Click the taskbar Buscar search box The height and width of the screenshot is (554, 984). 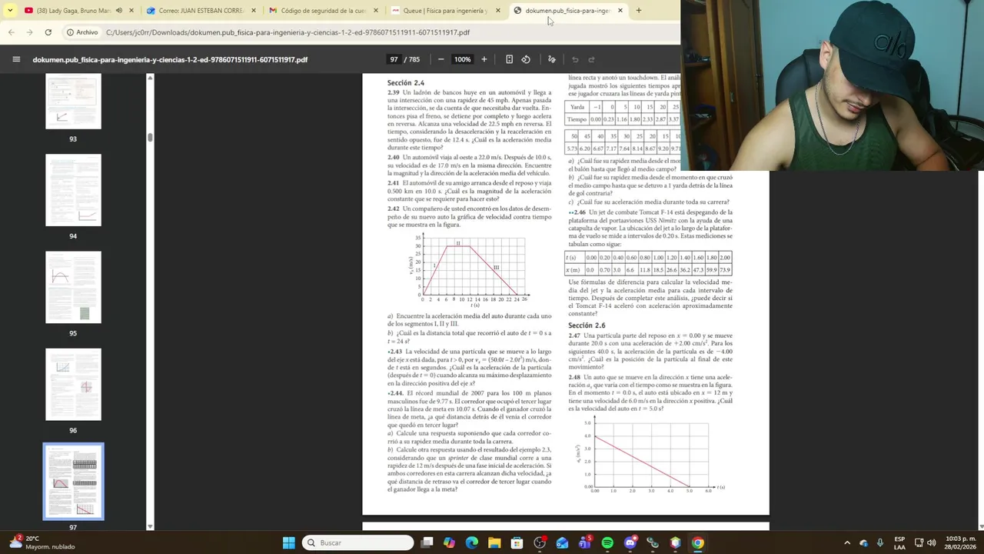pos(357,542)
